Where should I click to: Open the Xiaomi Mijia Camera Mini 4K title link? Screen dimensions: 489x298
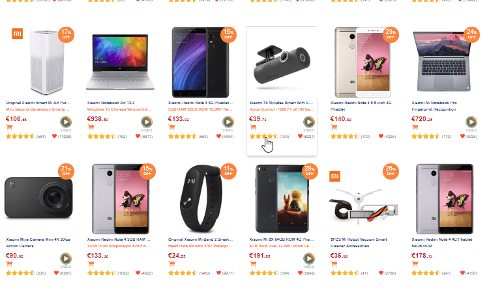[39, 240]
